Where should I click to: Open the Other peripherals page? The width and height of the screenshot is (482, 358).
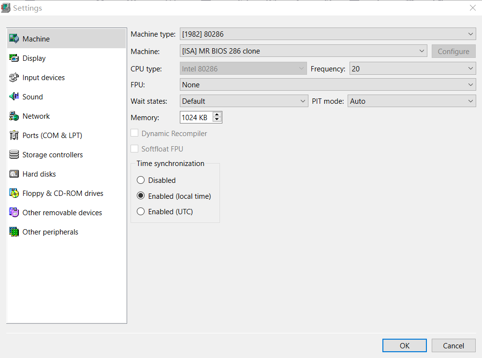[66, 232]
